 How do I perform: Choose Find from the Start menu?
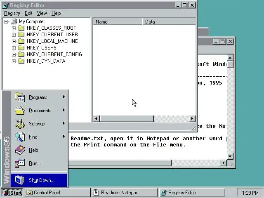point(39,137)
